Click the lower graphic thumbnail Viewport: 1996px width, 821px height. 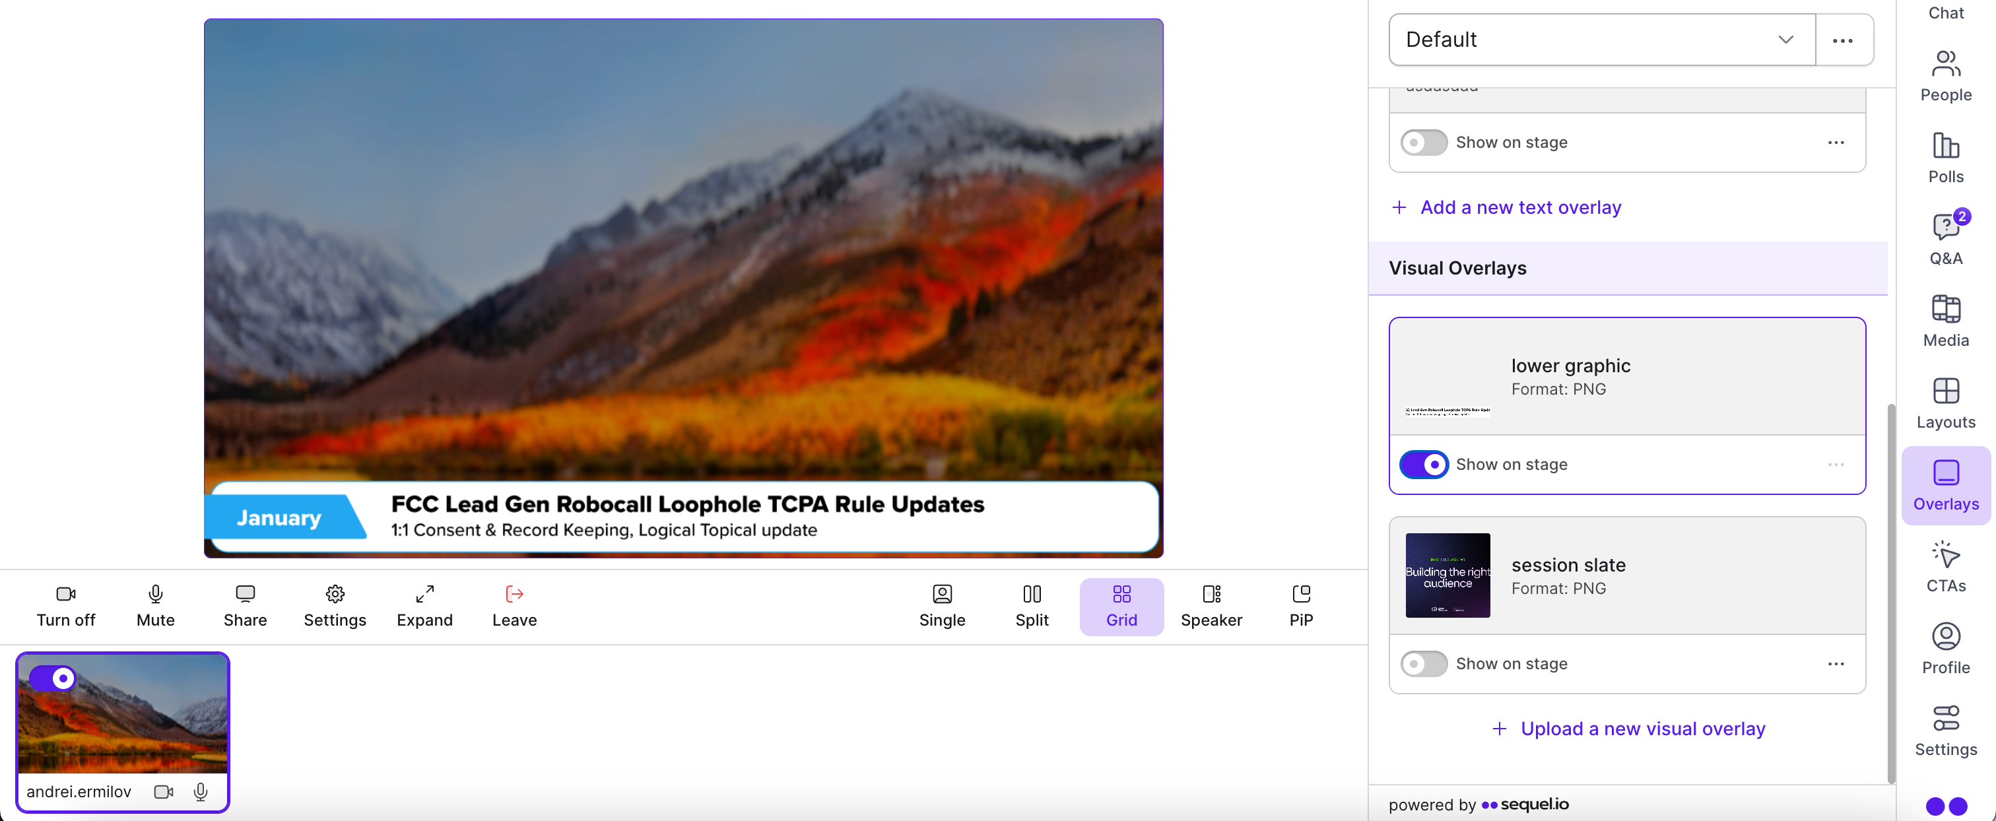tap(1447, 376)
